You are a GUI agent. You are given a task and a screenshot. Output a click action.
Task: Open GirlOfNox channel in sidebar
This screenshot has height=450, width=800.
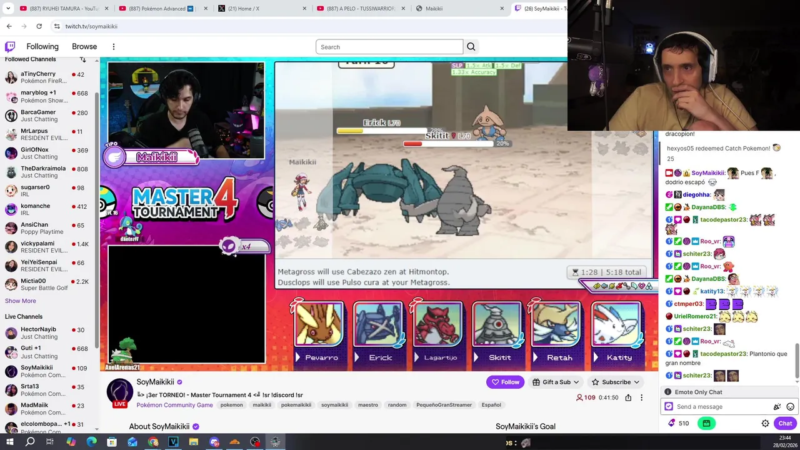[47, 153]
